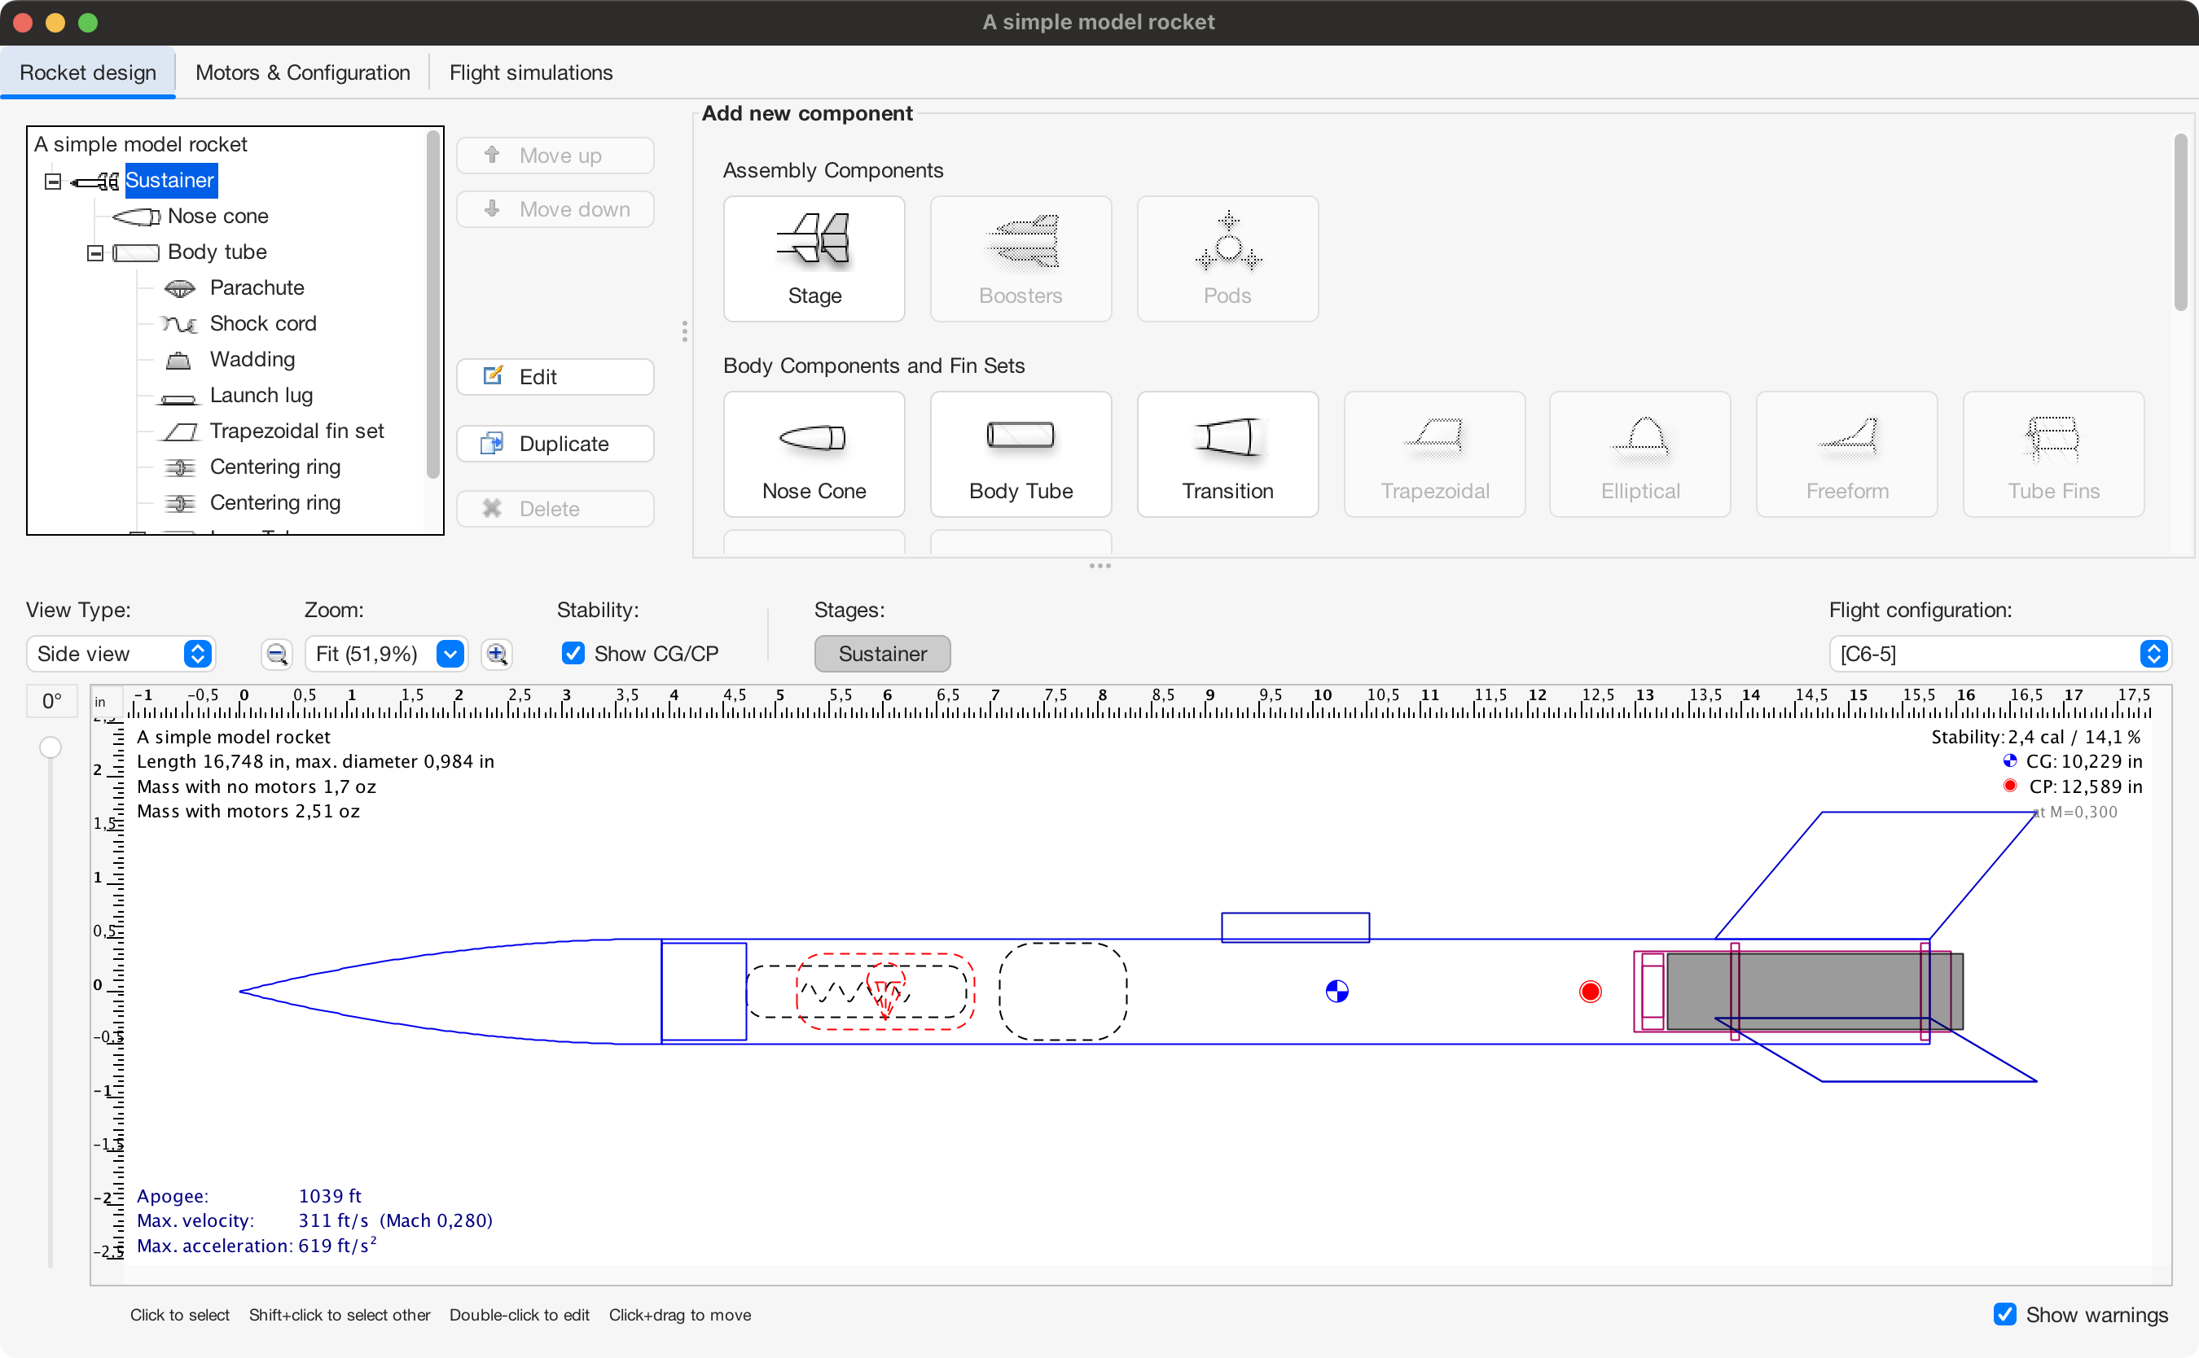Click the Duplicate button
Image resolution: width=2199 pixels, height=1358 pixels.
(555, 444)
